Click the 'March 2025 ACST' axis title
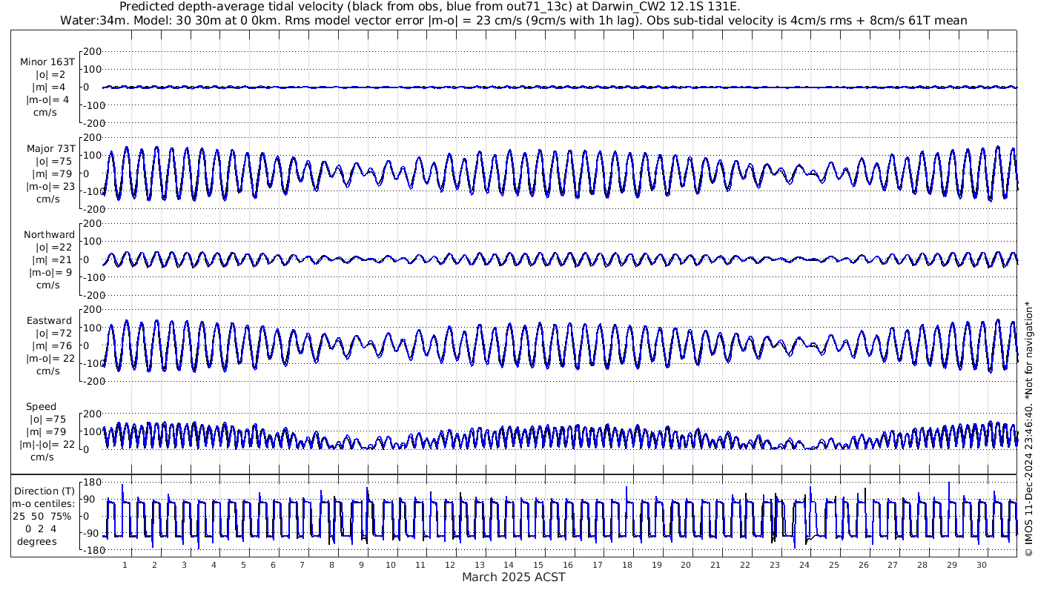Image resolution: width=1038 pixels, height=593 pixels. [514, 577]
